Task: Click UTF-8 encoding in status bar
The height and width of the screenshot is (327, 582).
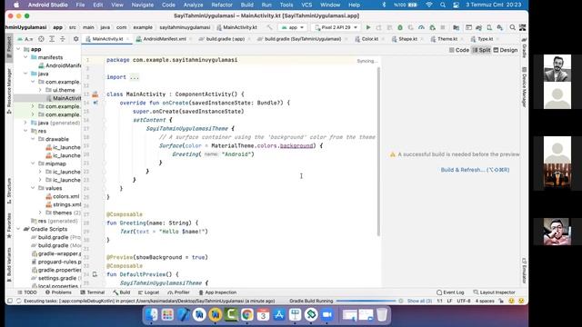Action: click(464, 301)
